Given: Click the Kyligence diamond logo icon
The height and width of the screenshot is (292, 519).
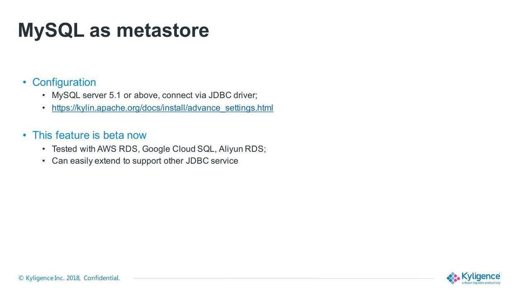Looking at the screenshot, I should 453,278.
